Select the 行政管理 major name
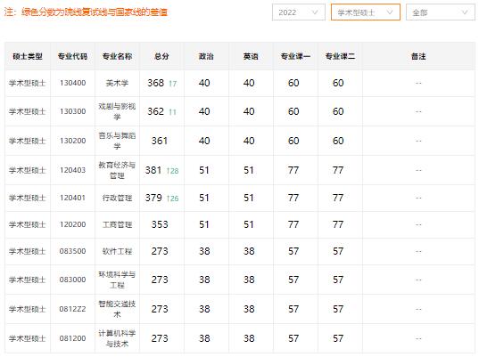This screenshot has height=357, width=479. coord(118,199)
